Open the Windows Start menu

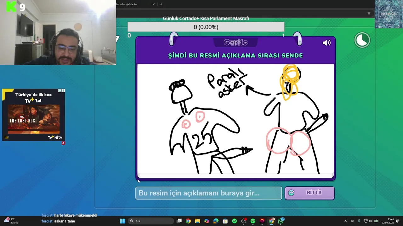point(123,221)
